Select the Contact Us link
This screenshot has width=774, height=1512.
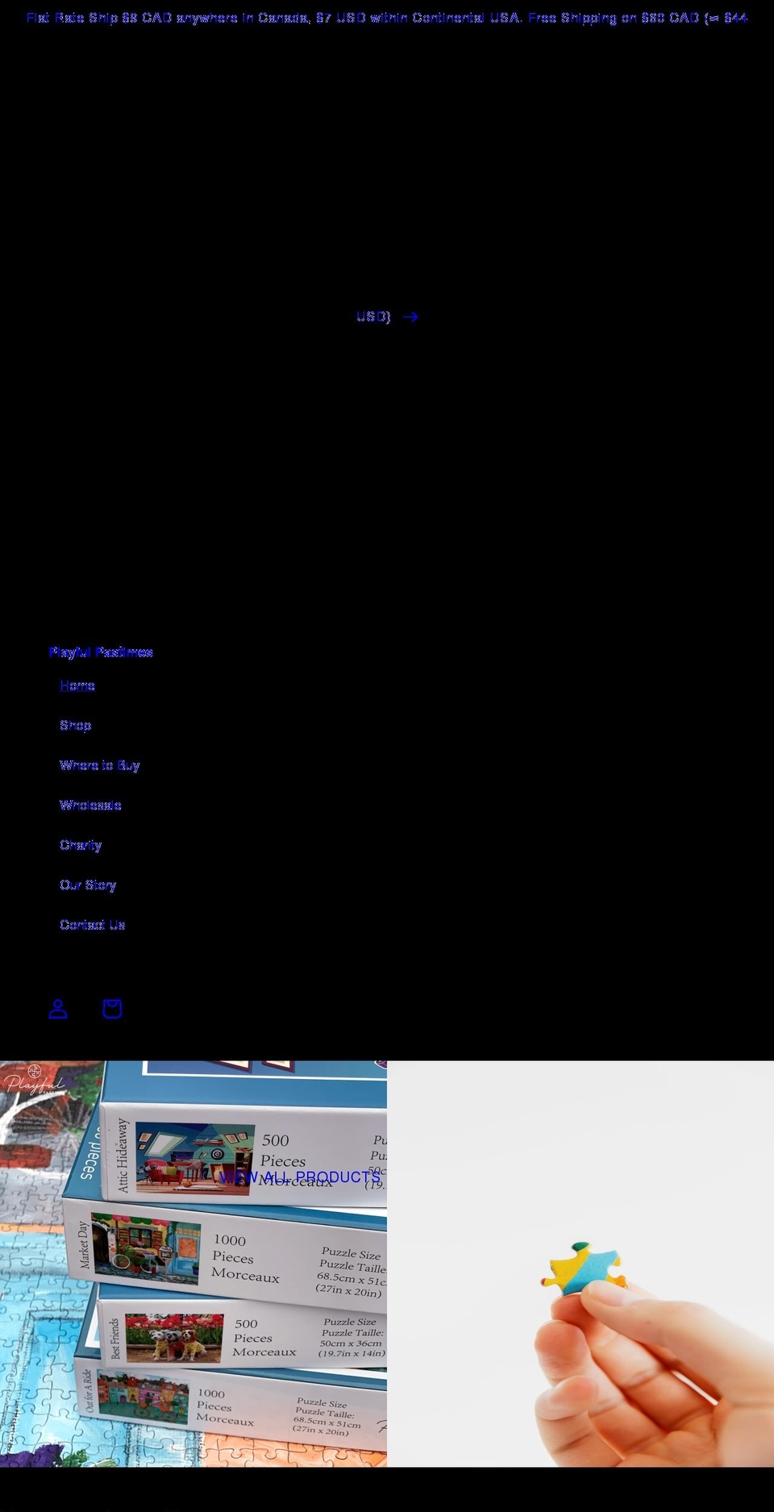[x=93, y=925]
